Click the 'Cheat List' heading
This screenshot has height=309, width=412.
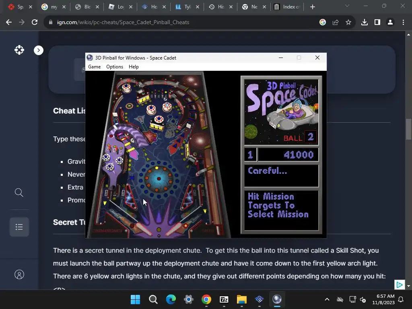coord(69,111)
